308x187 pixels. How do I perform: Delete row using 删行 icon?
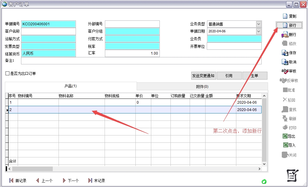[285, 34]
